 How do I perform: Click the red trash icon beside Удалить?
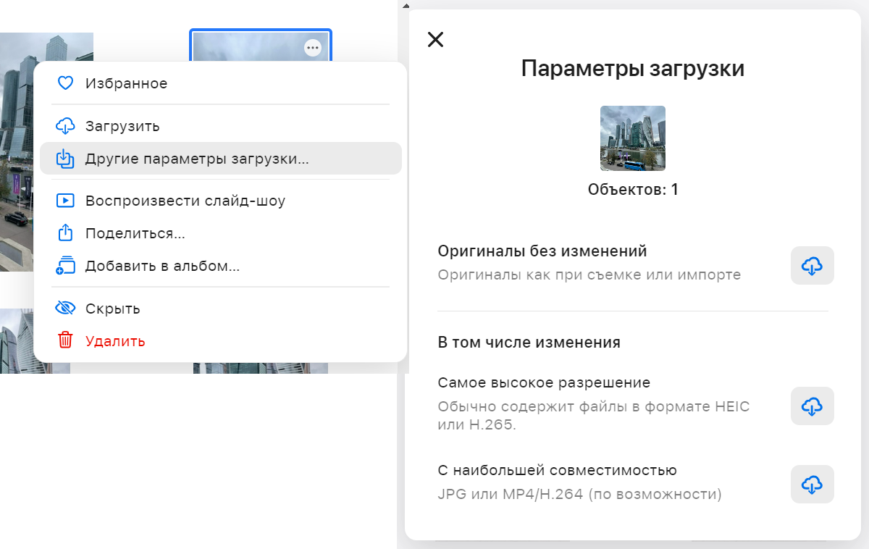[x=65, y=340]
